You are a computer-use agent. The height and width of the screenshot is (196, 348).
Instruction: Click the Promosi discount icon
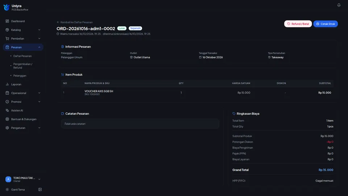[7, 102]
